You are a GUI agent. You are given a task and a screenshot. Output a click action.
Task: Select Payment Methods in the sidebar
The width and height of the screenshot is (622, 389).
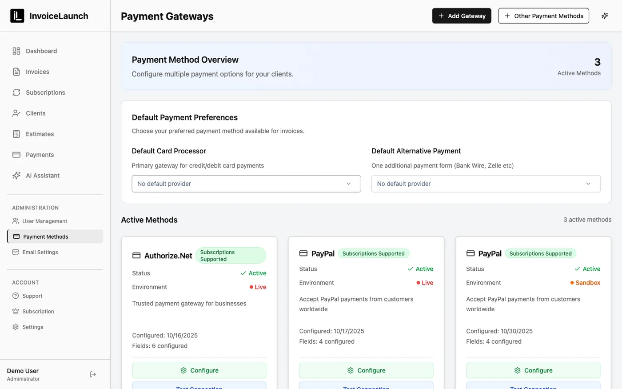tap(55, 237)
